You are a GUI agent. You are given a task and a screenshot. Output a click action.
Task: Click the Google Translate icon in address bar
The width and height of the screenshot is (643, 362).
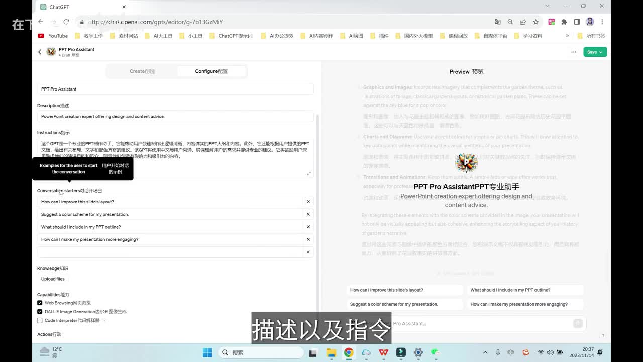[x=497, y=22]
